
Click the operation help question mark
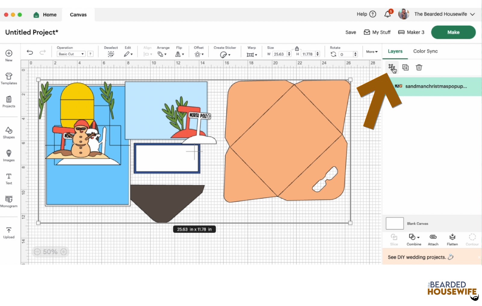[x=90, y=54]
